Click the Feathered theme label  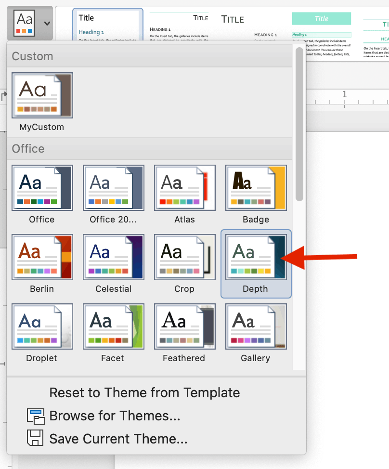click(x=184, y=358)
